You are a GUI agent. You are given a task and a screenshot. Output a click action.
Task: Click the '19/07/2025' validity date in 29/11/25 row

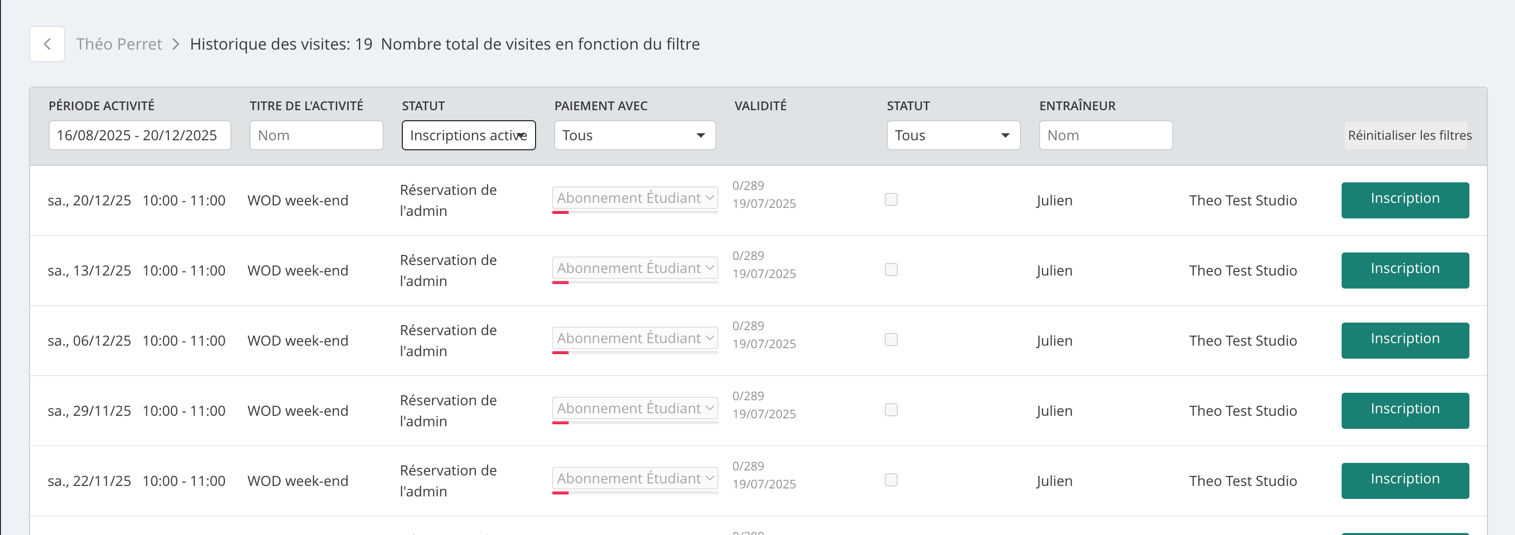pyautogui.click(x=764, y=414)
